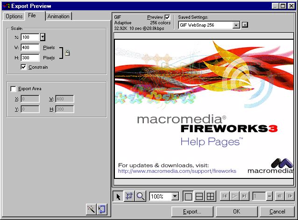
Task: Jump to last animation frame
Action: (x=244, y=196)
